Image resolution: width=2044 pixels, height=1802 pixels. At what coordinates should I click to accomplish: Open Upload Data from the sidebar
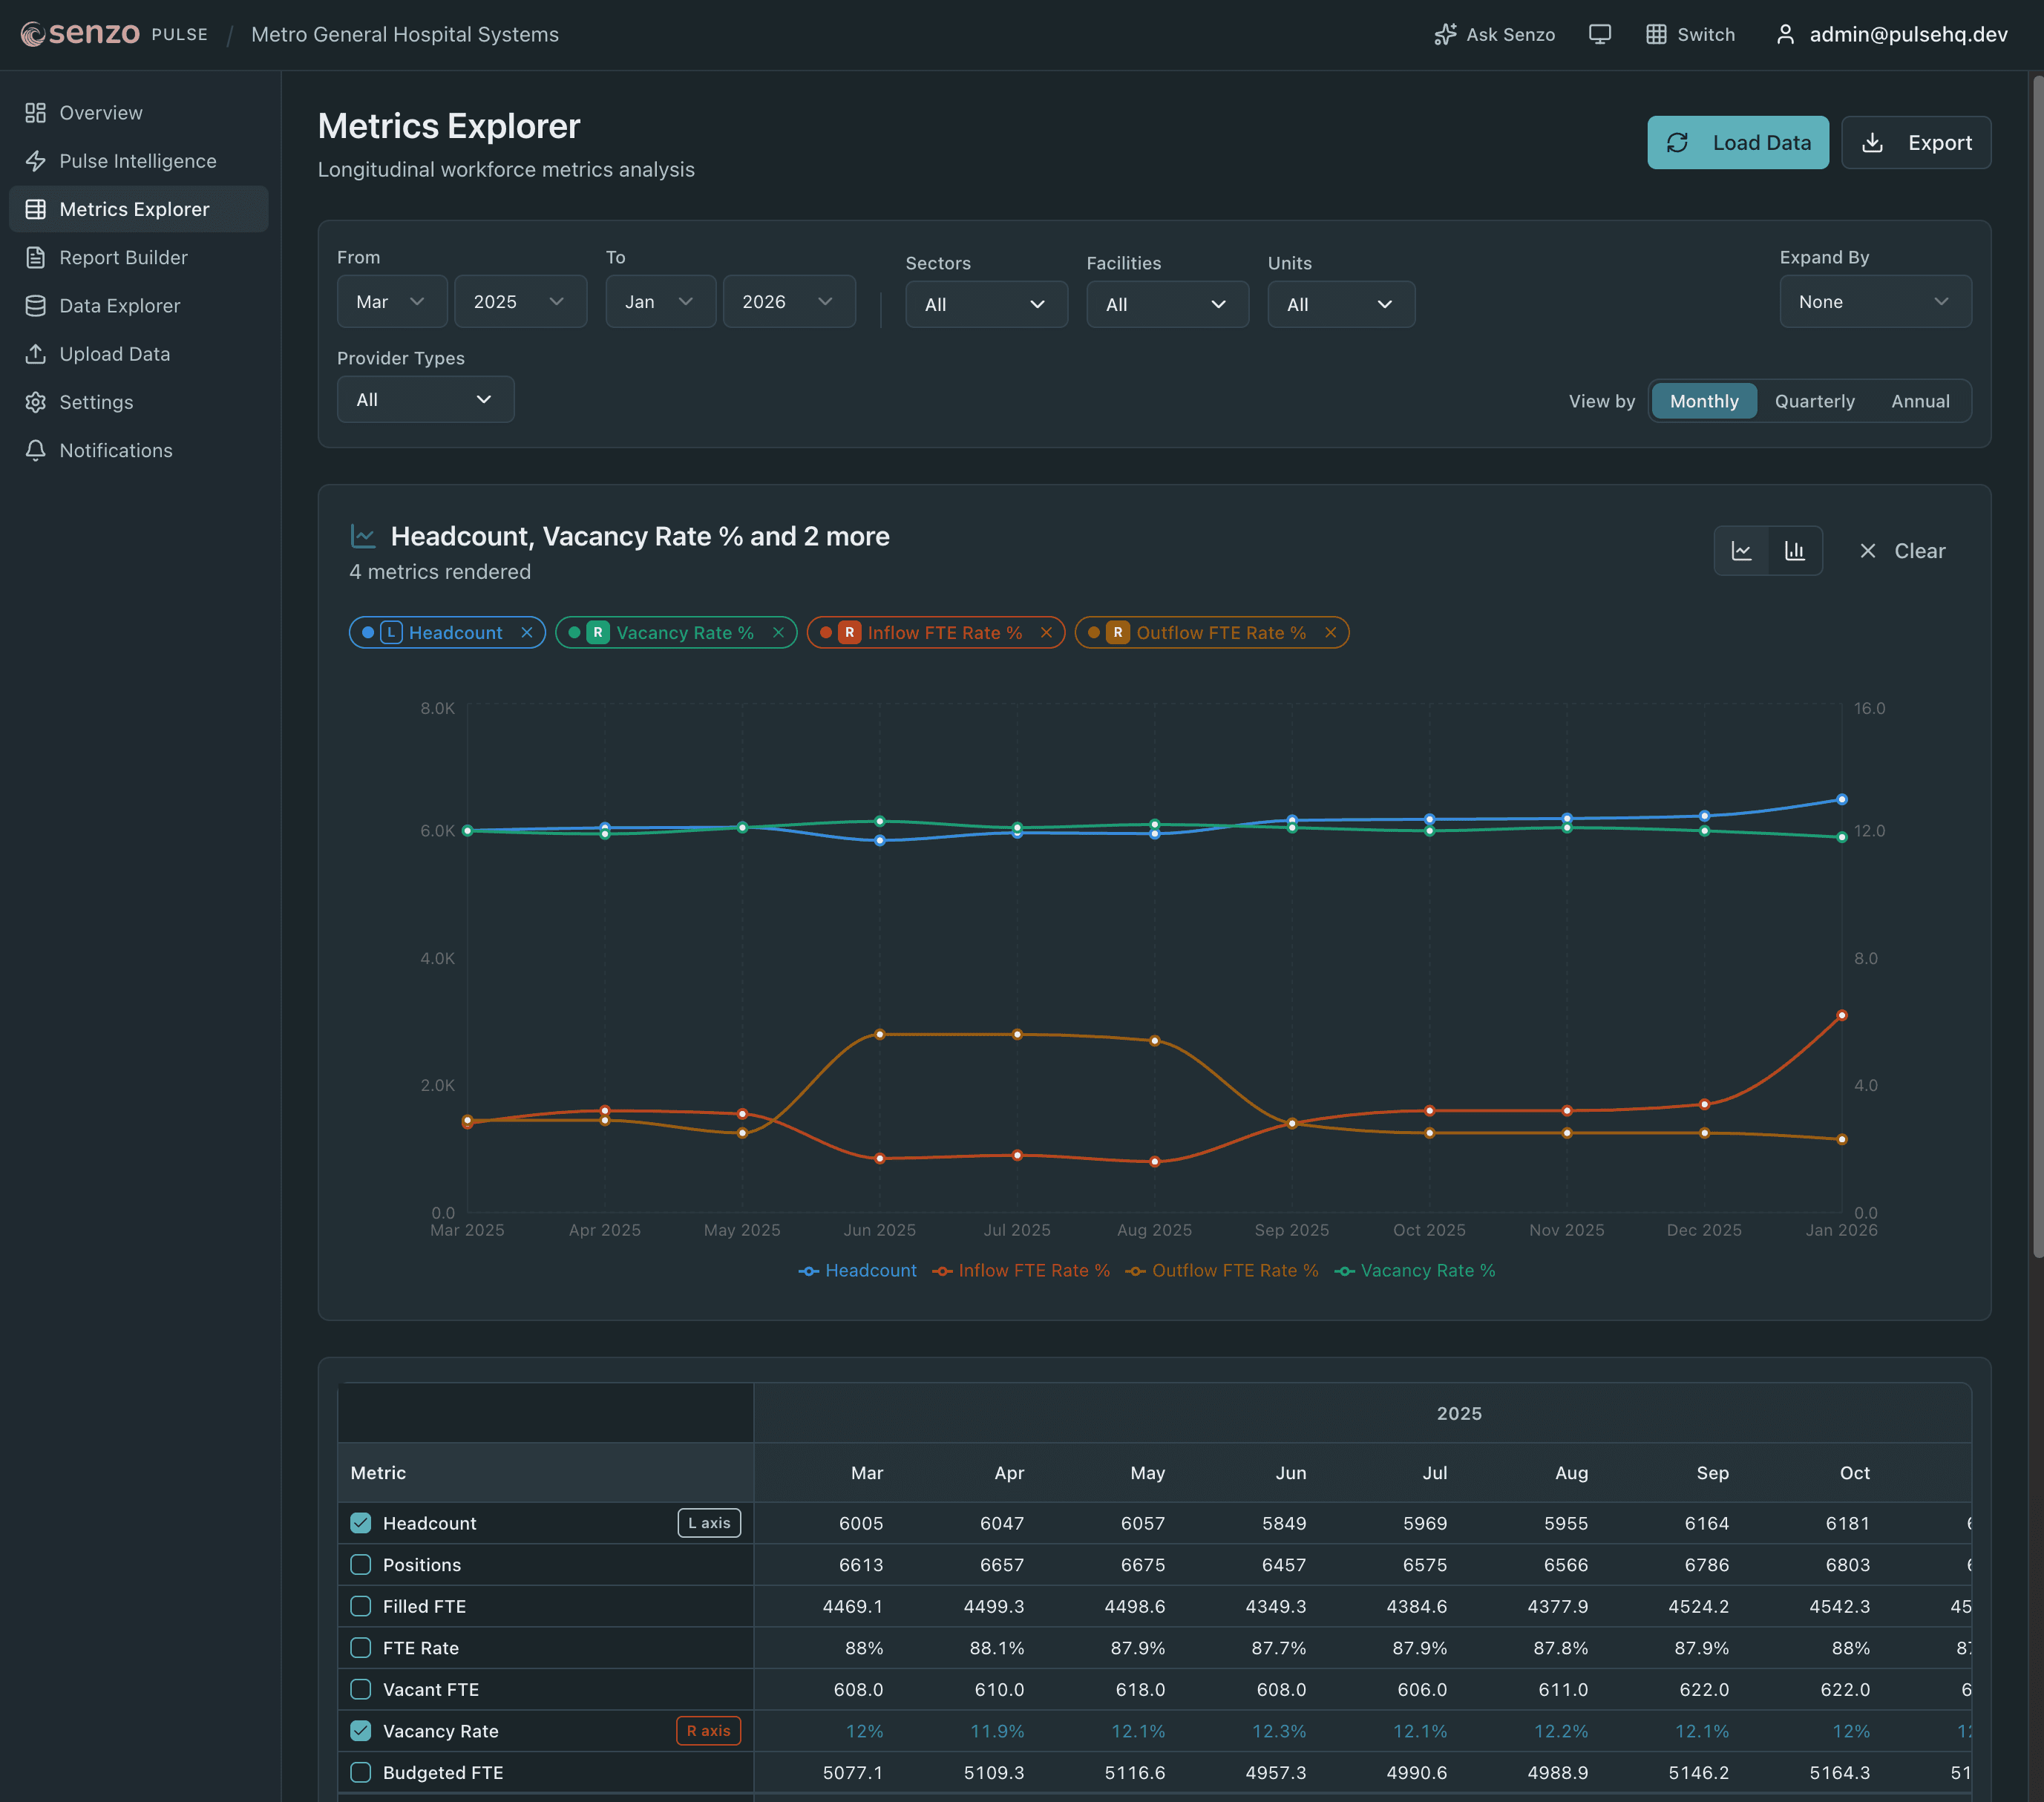[x=113, y=353]
